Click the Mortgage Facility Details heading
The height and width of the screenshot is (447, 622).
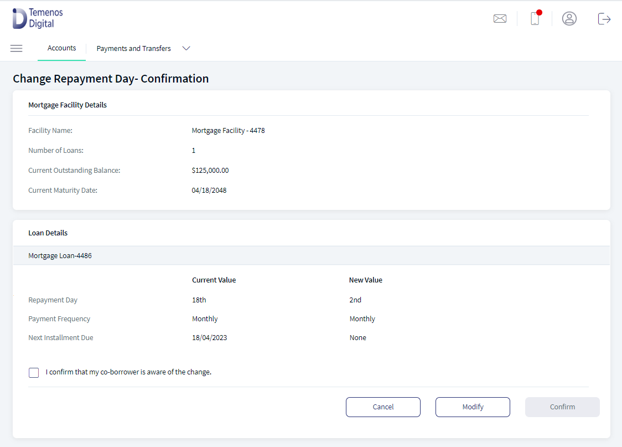click(68, 105)
